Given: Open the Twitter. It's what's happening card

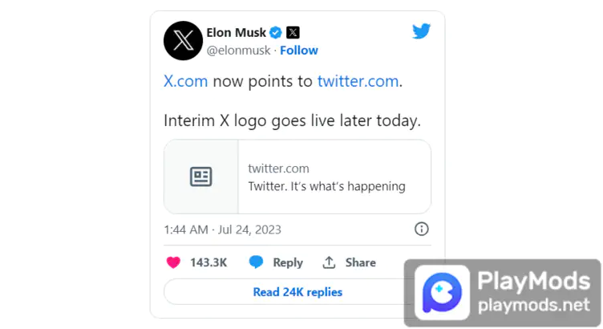Looking at the screenshot, I should click(x=297, y=177).
